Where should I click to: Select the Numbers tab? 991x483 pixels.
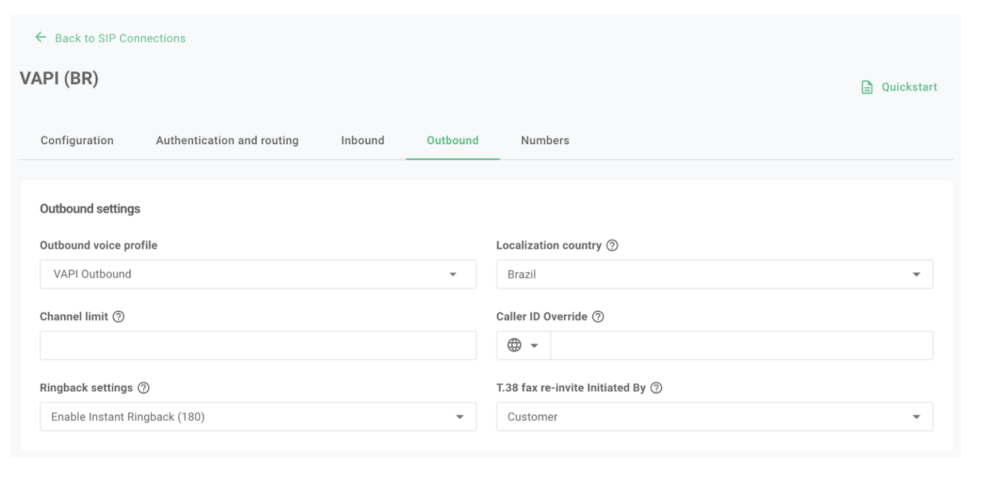pyautogui.click(x=545, y=141)
